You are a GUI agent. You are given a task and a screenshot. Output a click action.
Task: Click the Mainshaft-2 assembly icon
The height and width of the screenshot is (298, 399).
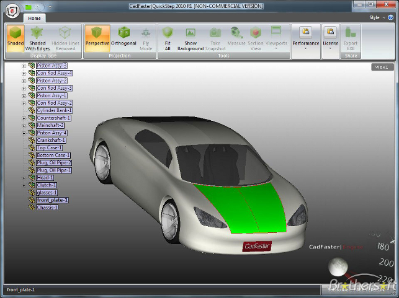(x=31, y=125)
